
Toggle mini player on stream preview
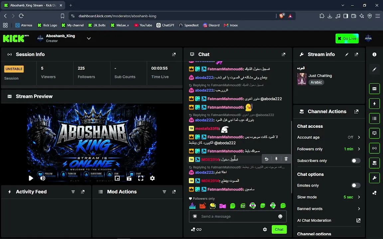[x=117, y=178]
